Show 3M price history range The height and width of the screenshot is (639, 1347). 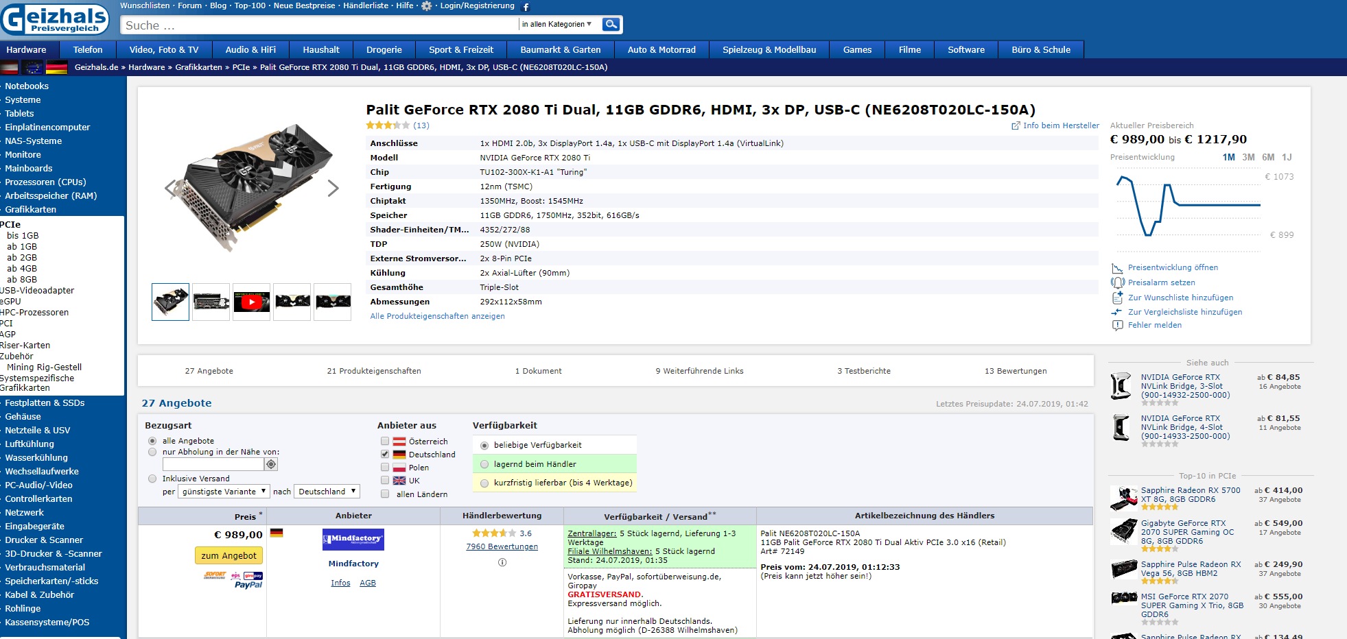click(x=1248, y=157)
